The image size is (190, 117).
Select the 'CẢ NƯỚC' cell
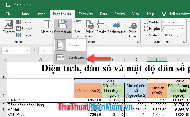40,100
